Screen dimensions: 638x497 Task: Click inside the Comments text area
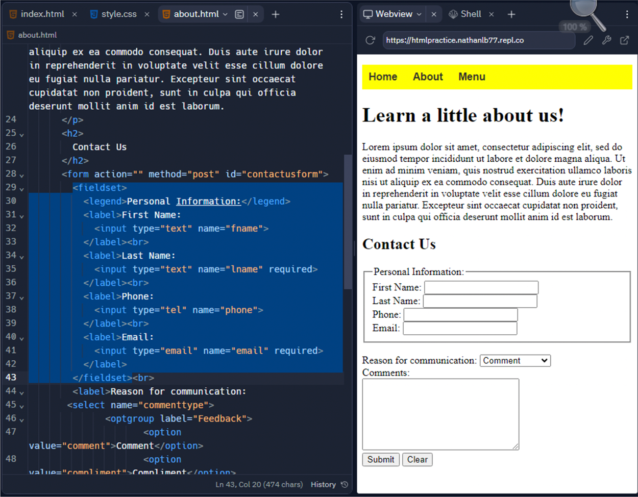tap(440, 414)
